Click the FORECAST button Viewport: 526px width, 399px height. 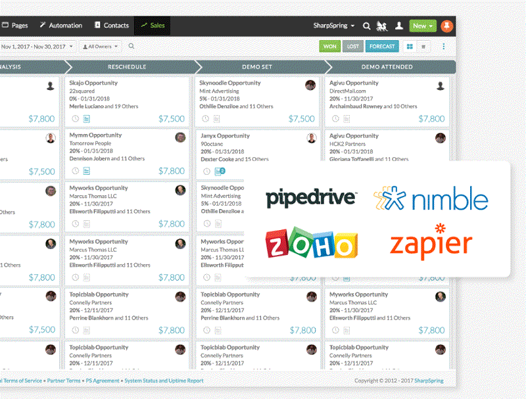382,47
